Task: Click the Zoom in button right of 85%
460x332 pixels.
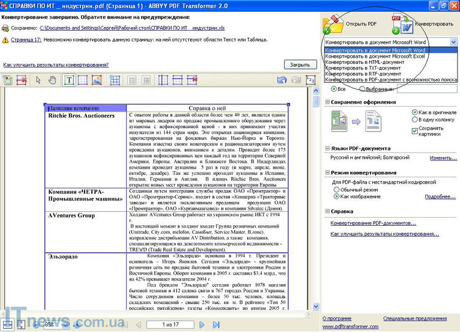Action: point(77,325)
